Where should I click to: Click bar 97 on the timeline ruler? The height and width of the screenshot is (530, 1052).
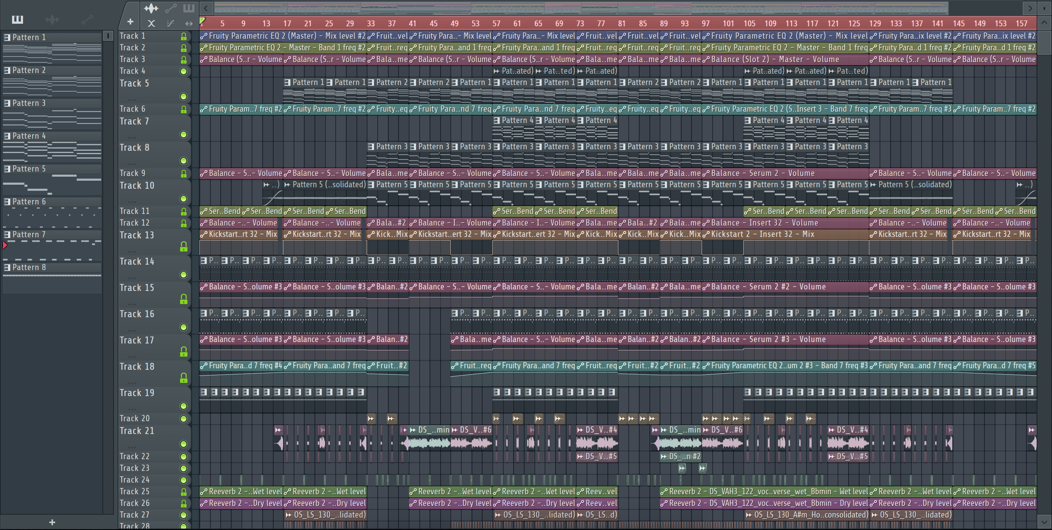(706, 24)
